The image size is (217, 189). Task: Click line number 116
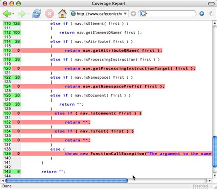click(x=7, y=50)
